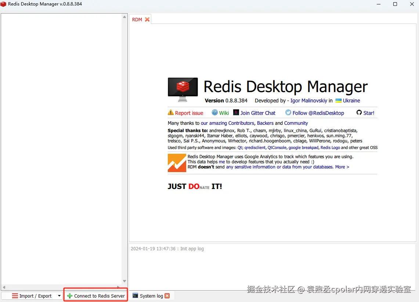Click the connection tree scroll up arrow
The height and width of the screenshot is (302, 419).
(124, 17)
